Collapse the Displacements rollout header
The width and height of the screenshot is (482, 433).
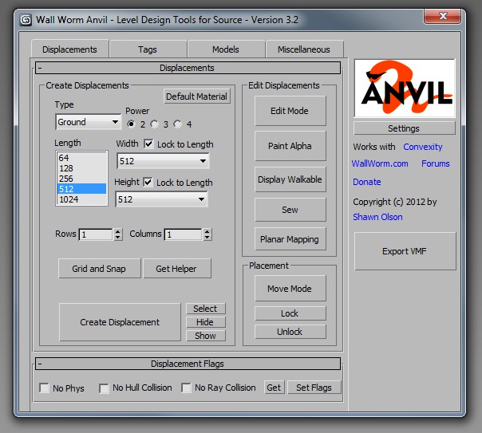[188, 68]
